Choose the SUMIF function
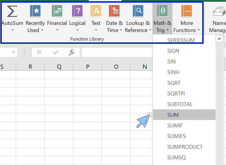Viewport: 226px width, 165px height. (184, 125)
